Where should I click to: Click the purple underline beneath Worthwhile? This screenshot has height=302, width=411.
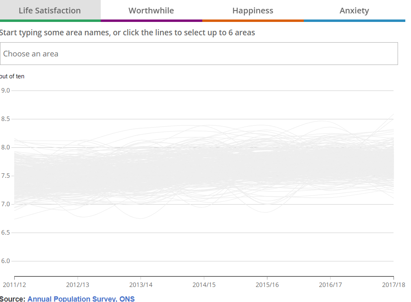coord(151,20)
